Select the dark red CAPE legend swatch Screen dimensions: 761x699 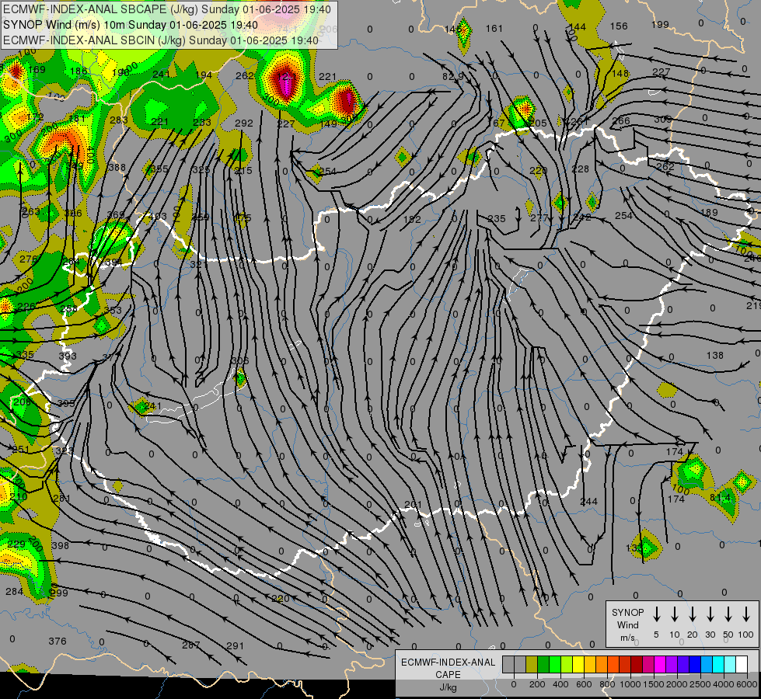point(637,665)
